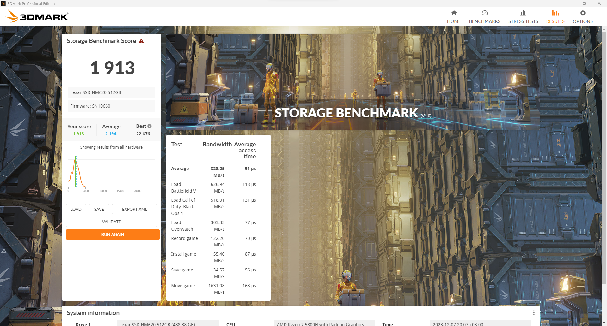This screenshot has width=607, height=326.
Task: Click 'Load Call of Duty: Black Ops 4' label
Action: coord(183,207)
